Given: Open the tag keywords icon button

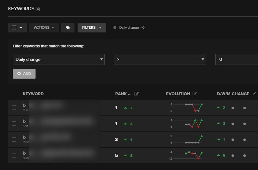Looking at the screenshot, I should click(68, 27).
